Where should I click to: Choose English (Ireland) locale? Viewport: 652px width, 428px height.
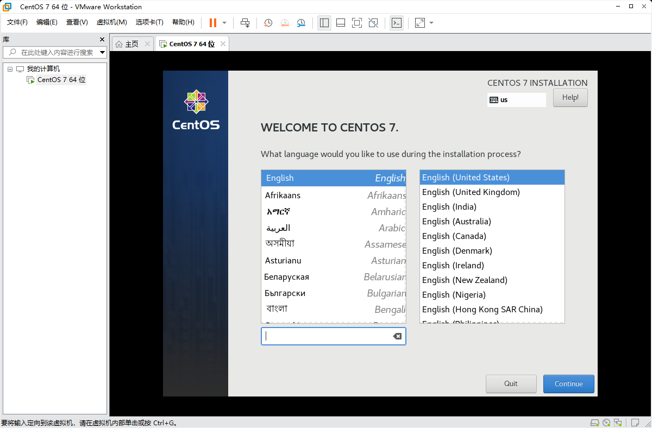pyautogui.click(x=492, y=266)
